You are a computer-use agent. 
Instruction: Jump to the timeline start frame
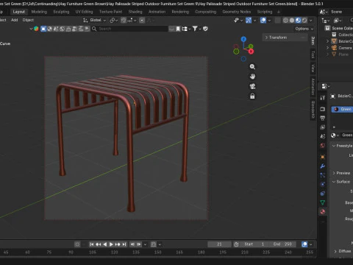tap(91, 244)
